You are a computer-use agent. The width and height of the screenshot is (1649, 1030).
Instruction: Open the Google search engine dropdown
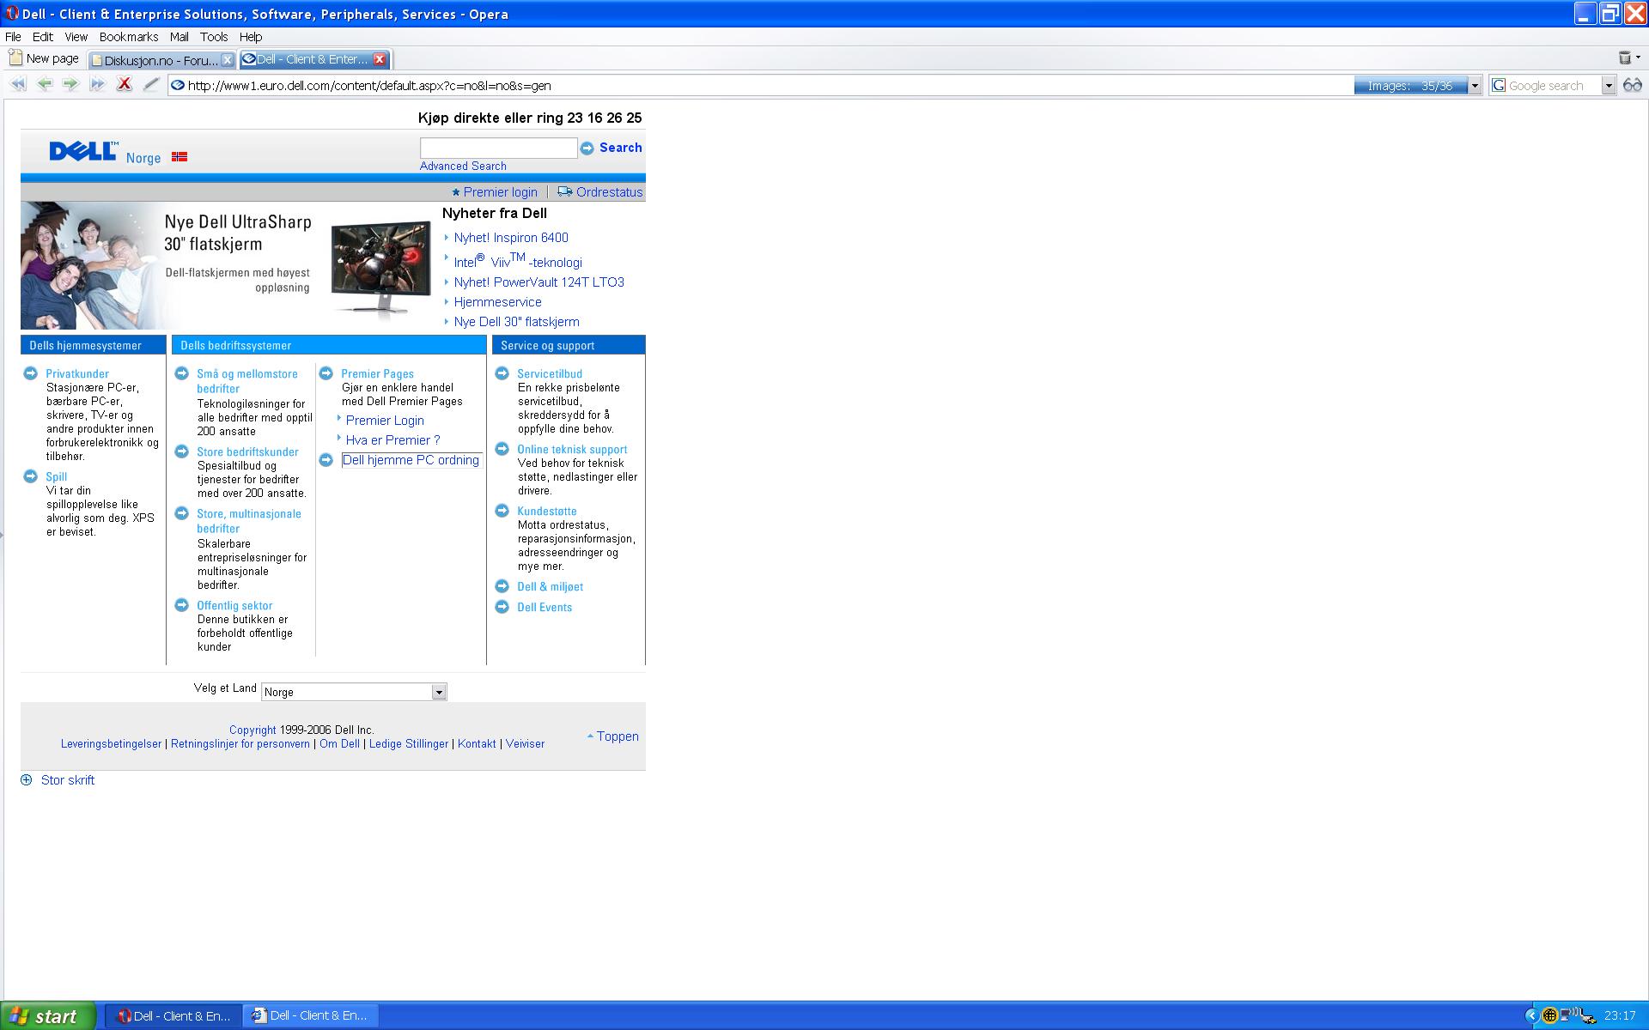[1609, 86]
